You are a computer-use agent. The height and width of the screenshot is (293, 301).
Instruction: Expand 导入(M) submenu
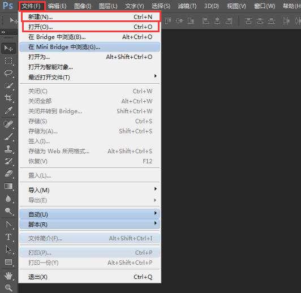point(90,190)
